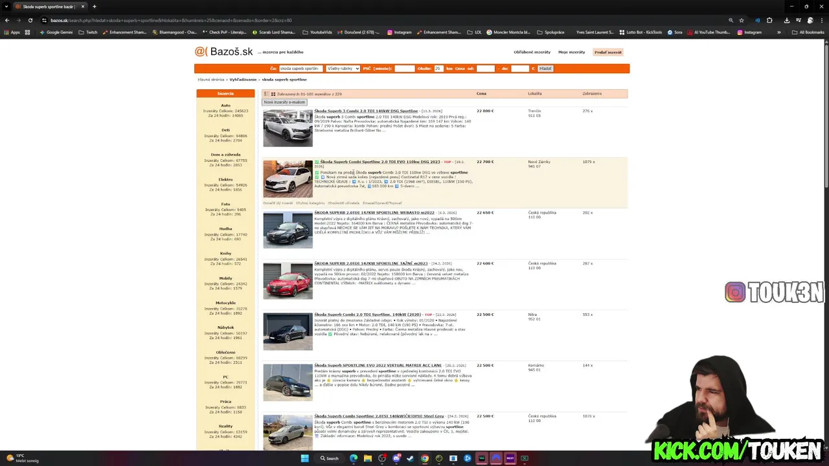Open the Steel Grey Superb Combi thumbnail
Screen dimensions: 829x466
[288, 433]
